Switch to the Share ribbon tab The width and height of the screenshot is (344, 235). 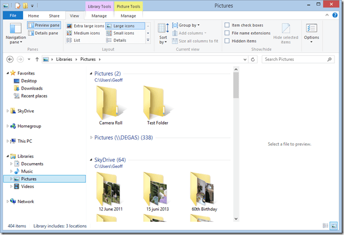[54, 16]
